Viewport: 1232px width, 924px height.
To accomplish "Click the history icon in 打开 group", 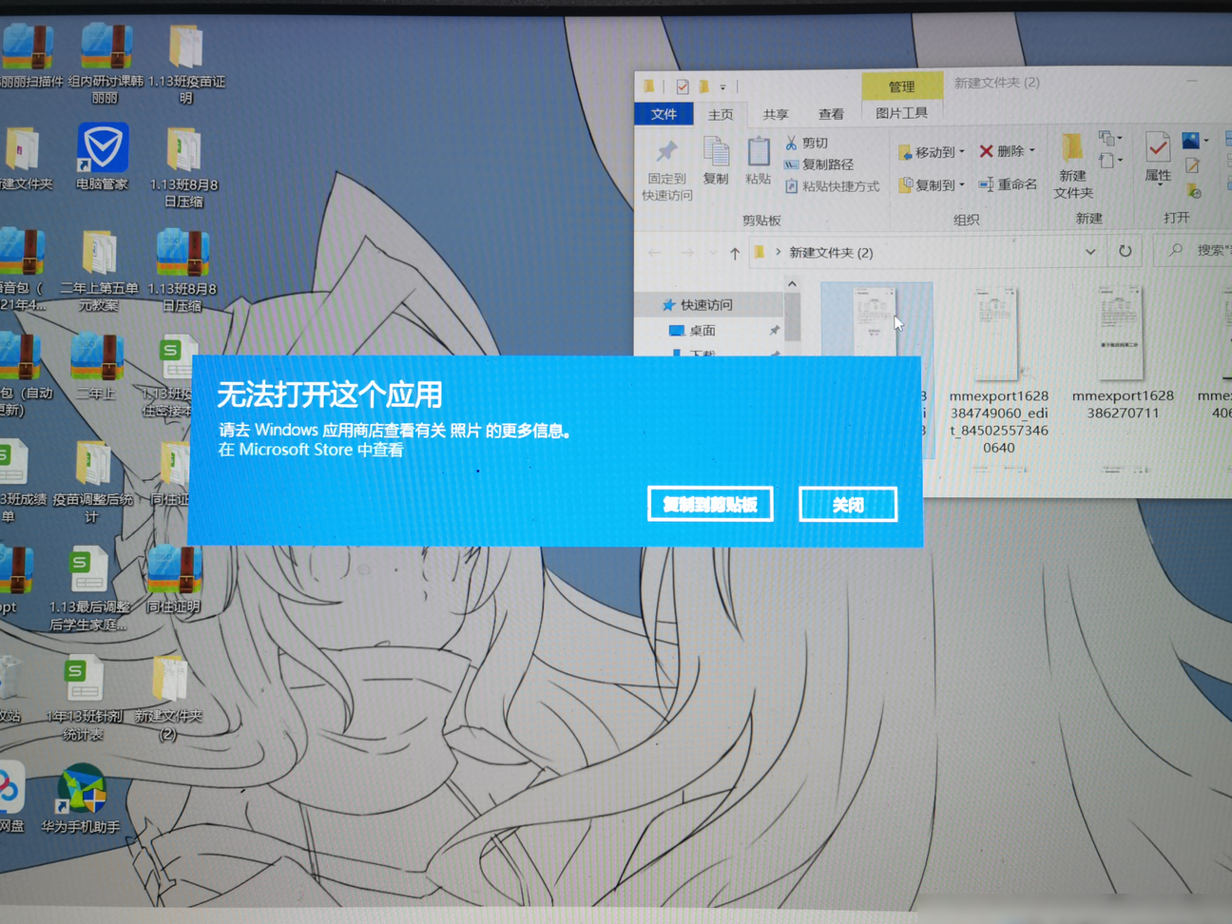I will [1194, 191].
